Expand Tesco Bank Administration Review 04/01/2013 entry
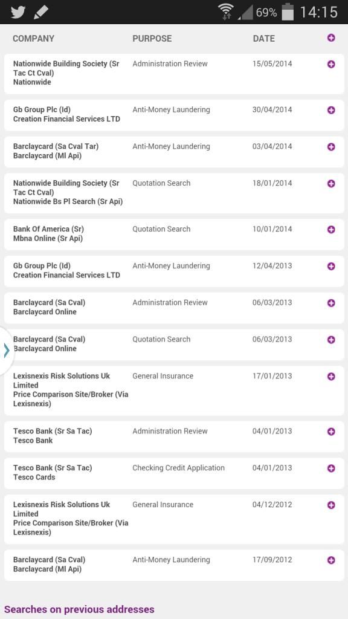The image size is (348, 619). point(331,432)
